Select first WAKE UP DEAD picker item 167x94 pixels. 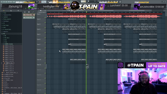click(29, 15)
